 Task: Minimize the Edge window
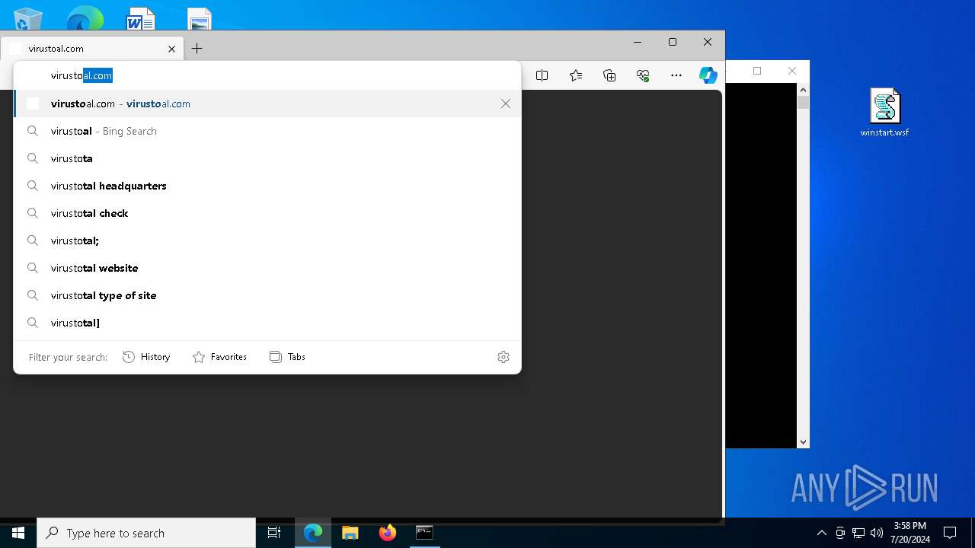point(638,42)
